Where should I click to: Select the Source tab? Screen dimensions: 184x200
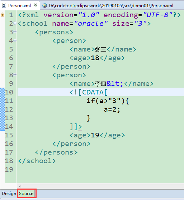pos(26,194)
